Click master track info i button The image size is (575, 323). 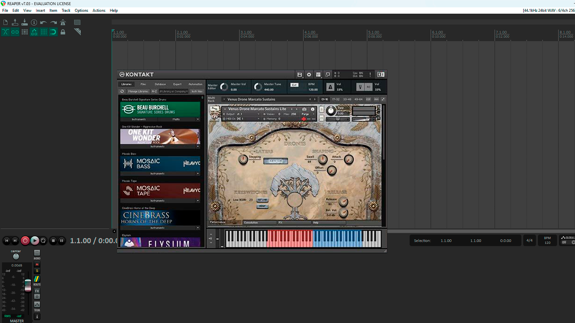pyautogui.click(x=37, y=316)
